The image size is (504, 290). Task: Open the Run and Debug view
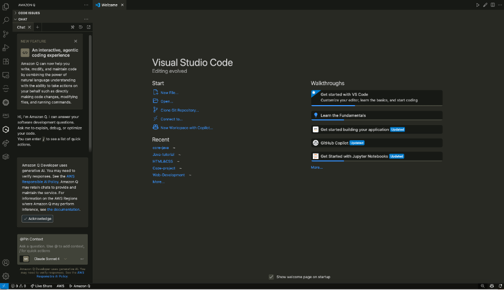click(6, 48)
